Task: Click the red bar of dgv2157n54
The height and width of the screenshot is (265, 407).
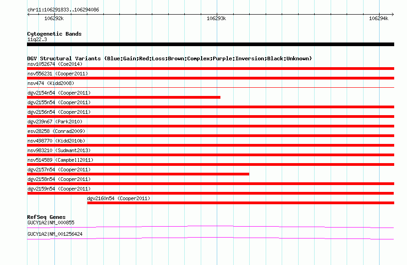Action: 138,174
